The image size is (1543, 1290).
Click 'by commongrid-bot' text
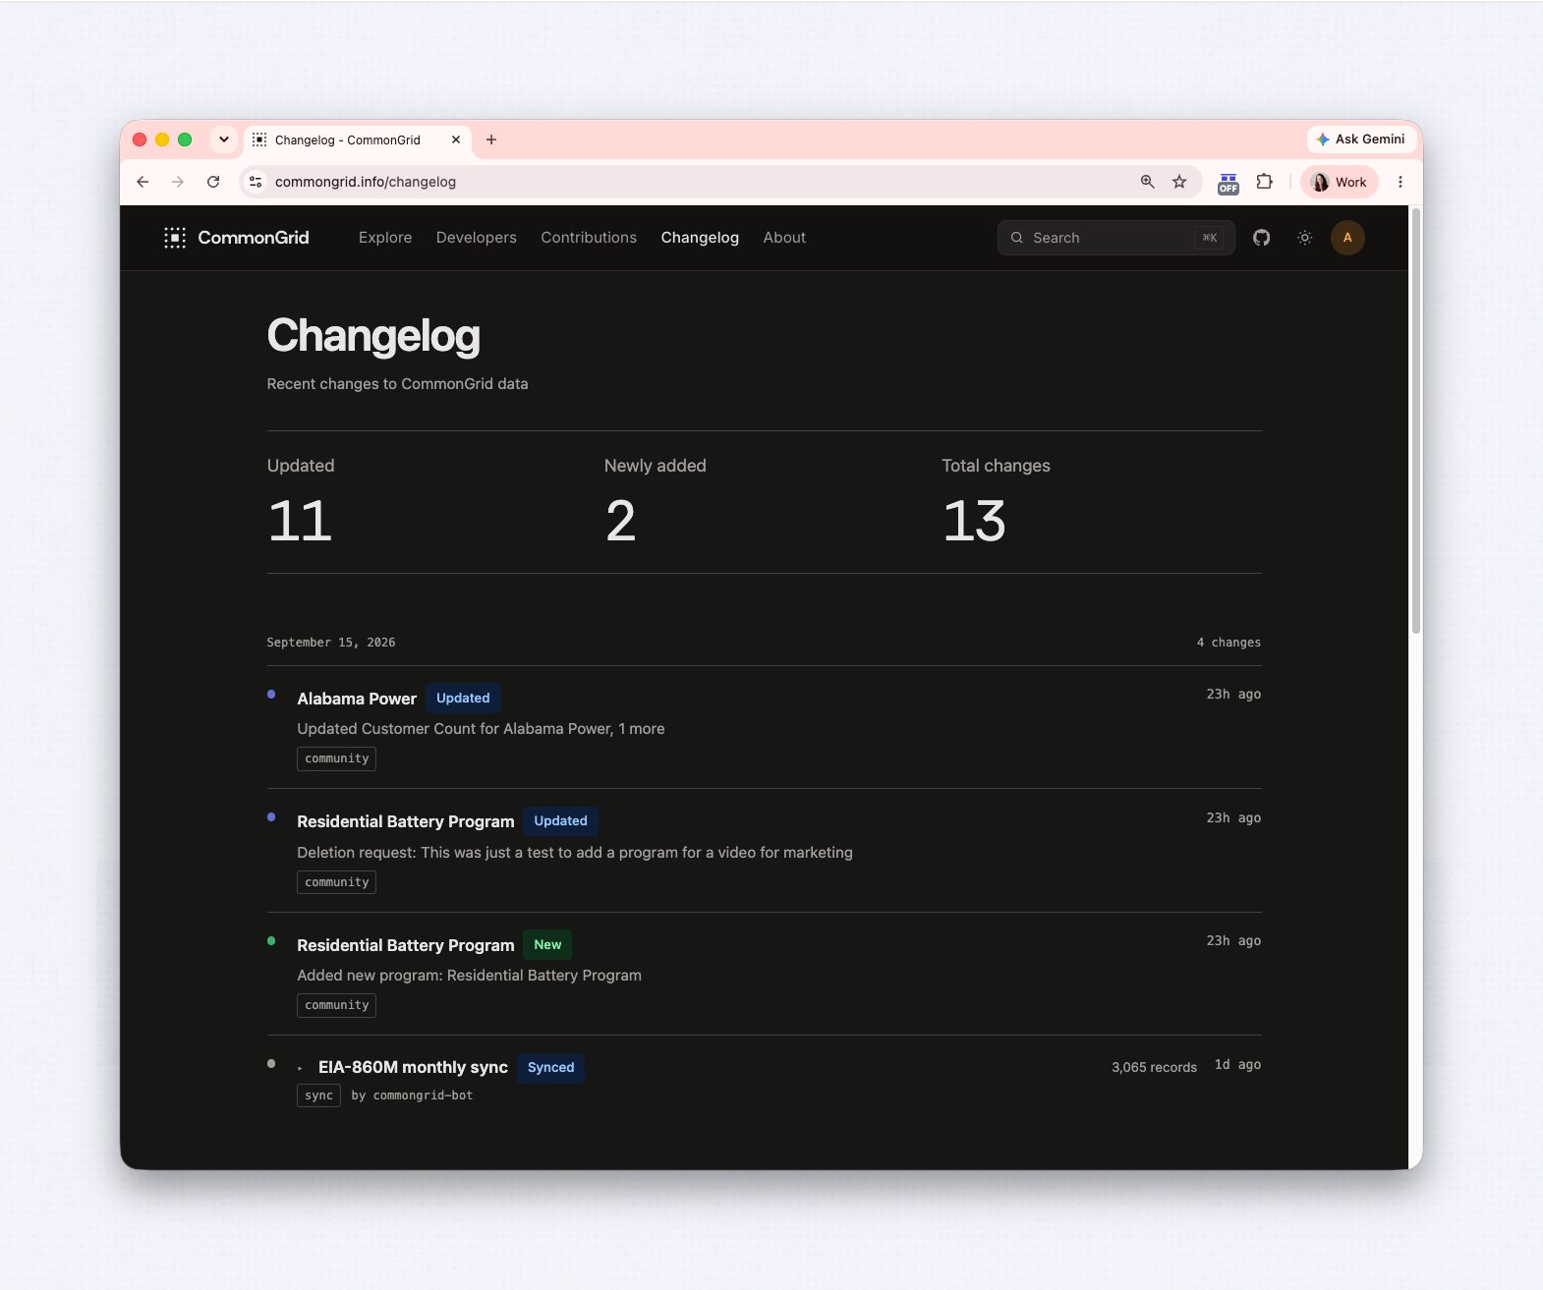click(412, 1095)
